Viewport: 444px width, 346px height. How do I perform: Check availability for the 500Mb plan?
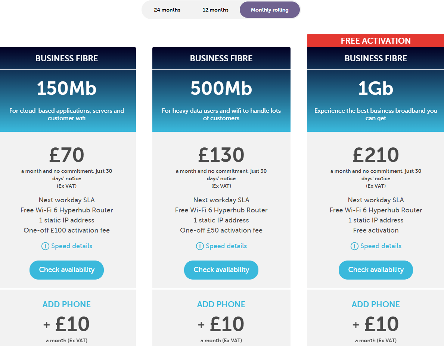coord(221,270)
